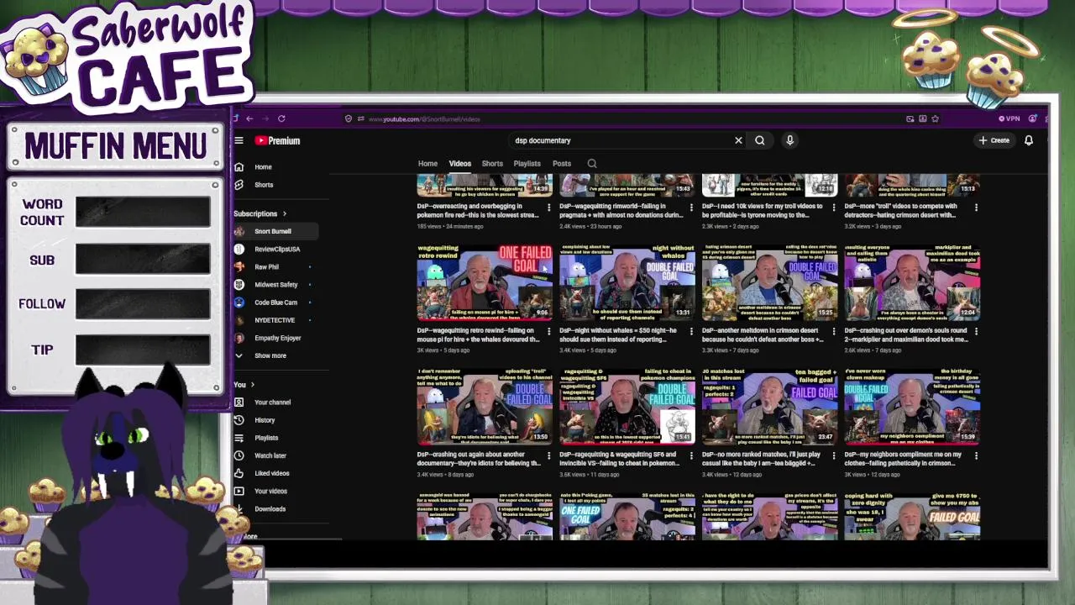Open options menu for wagequitting retro rewind video

(548, 331)
